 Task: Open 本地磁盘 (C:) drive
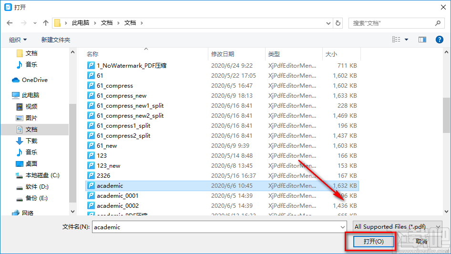[37, 175]
